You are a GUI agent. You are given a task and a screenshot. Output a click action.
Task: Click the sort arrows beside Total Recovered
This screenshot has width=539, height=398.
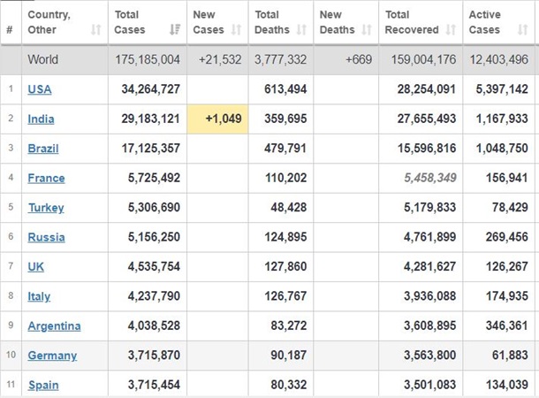tap(450, 30)
